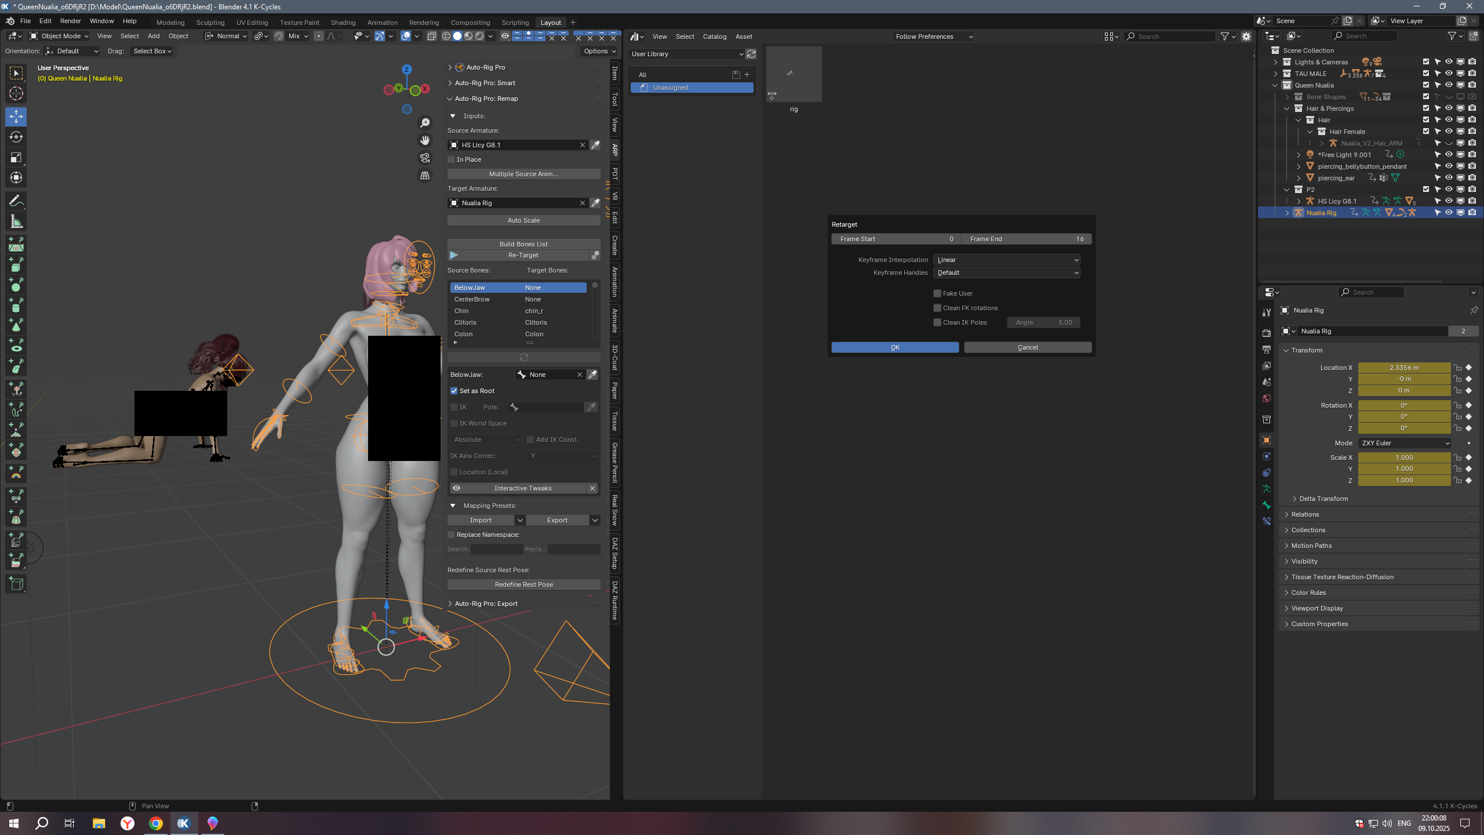Click the eyedropper beside Source Armature
The height and width of the screenshot is (835, 1484).
click(x=595, y=145)
